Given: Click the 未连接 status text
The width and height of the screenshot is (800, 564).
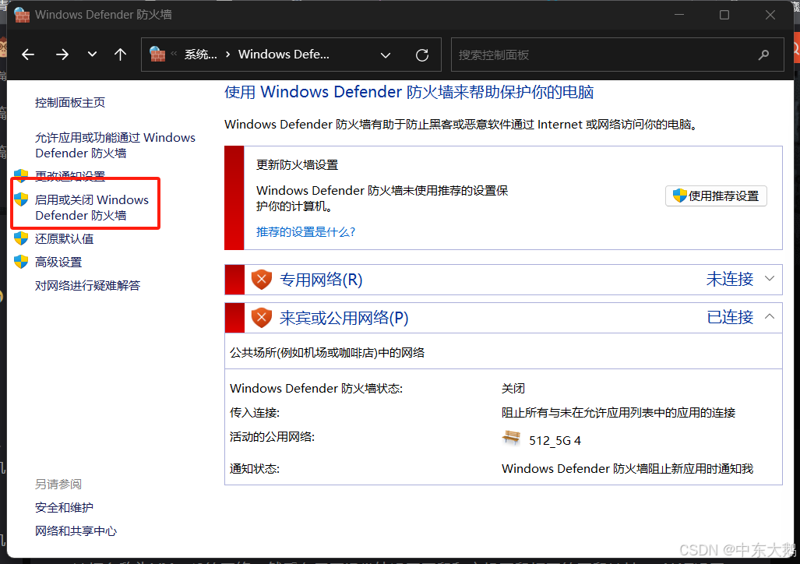Looking at the screenshot, I should (730, 279).
